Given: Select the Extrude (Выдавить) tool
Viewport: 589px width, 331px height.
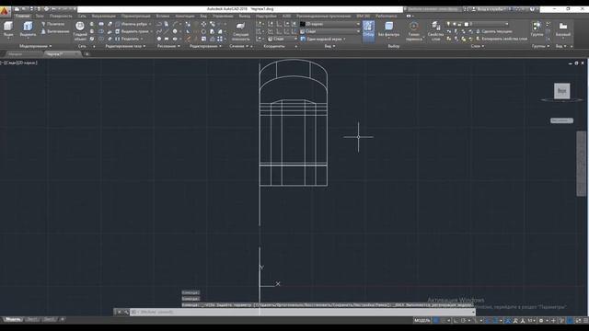Looking at the screenshot, I should pos(28,29).
